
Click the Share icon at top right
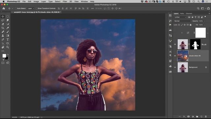coord(208,8)
